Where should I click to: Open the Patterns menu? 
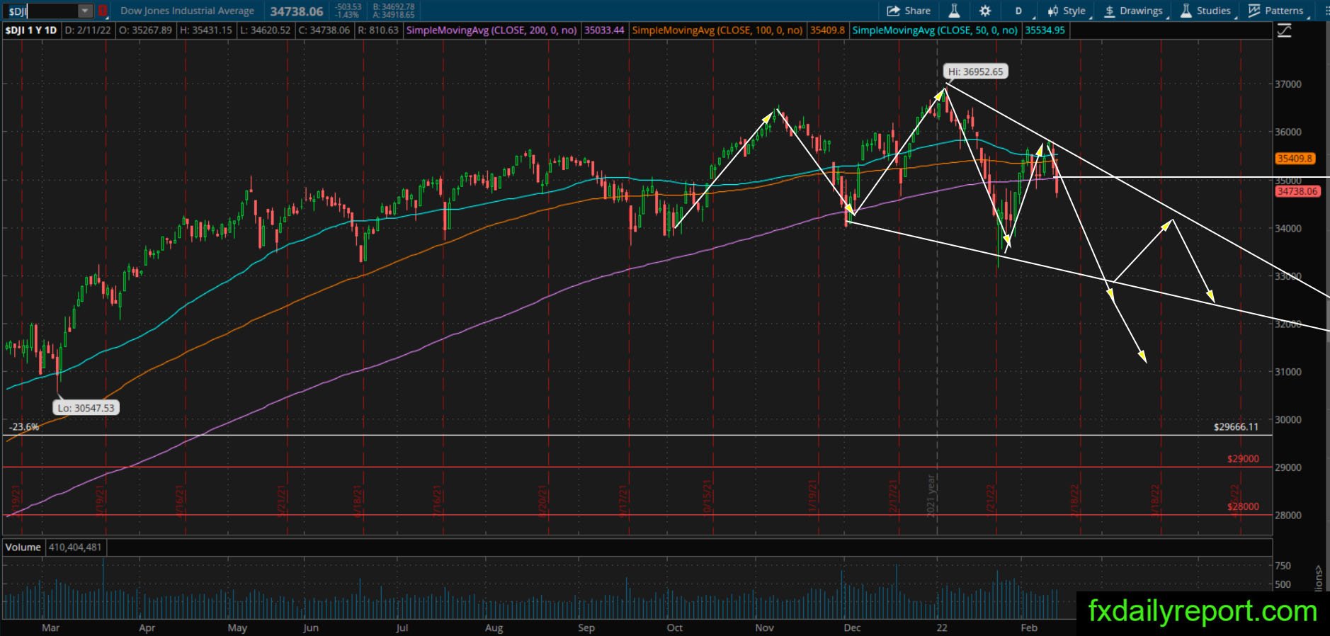[x=1276, y=11]
